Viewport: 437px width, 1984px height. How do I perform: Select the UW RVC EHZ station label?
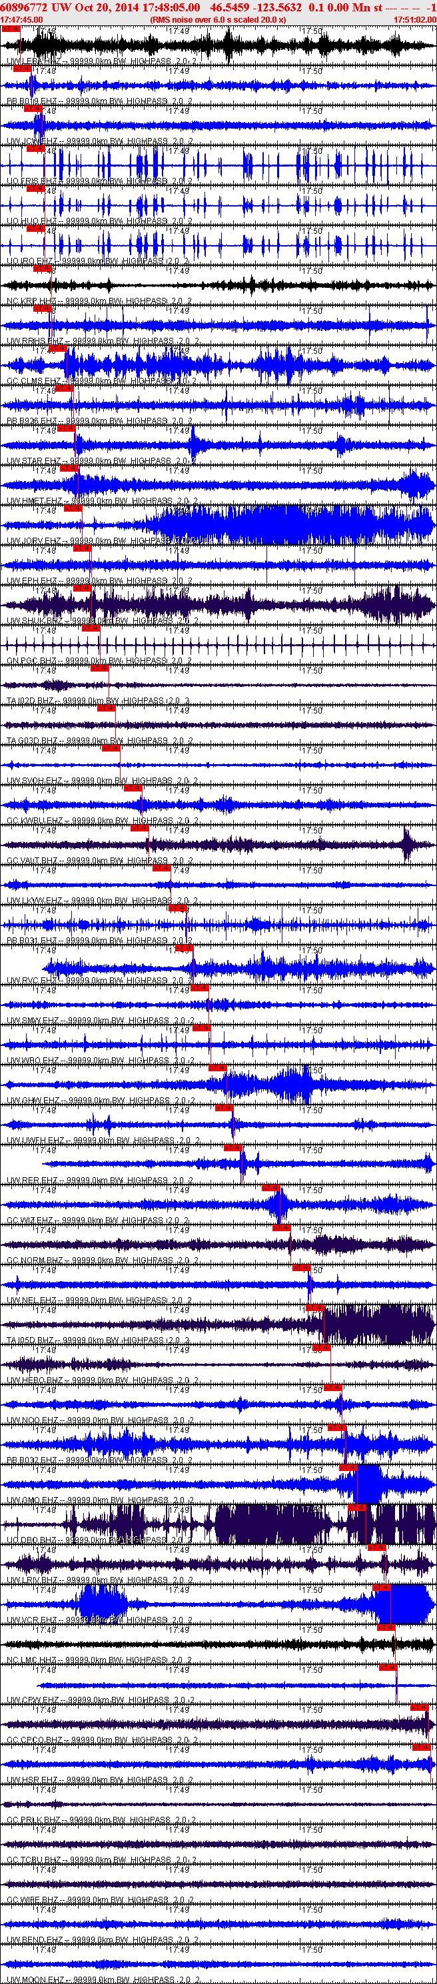click(99, 982)
